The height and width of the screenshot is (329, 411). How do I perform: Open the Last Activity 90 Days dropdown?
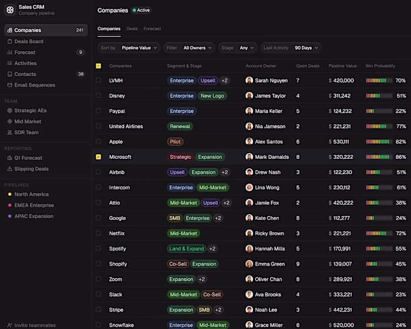tap(291, 48)
